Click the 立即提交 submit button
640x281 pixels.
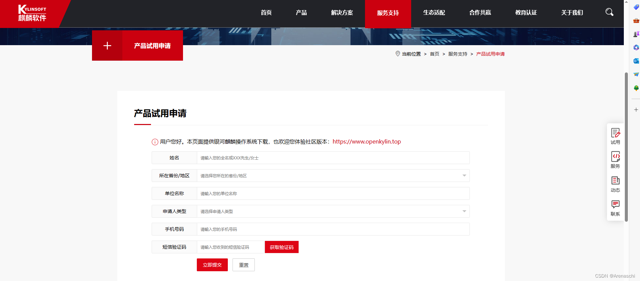[212, 265]
